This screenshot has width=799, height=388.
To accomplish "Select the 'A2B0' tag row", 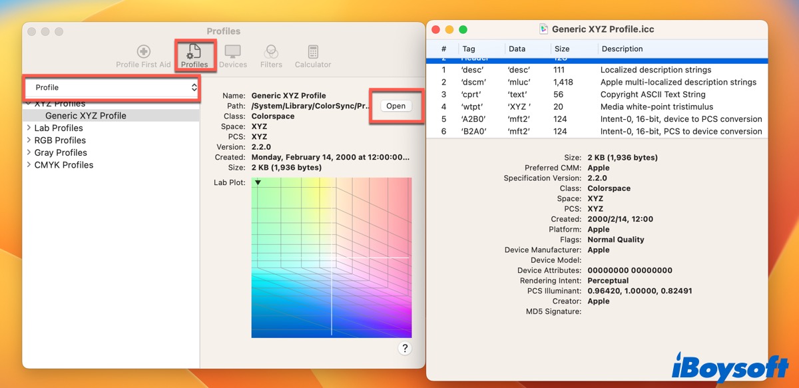I will [597, 119].
